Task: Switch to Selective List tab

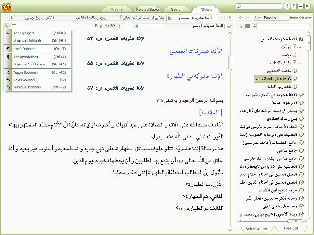Action: tap(256, 229)
